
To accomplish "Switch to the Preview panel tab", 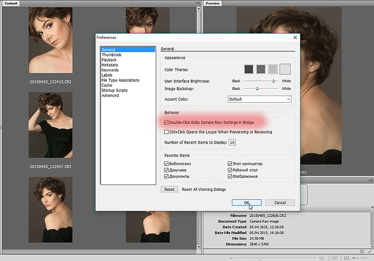I will [x=213, y=3].
